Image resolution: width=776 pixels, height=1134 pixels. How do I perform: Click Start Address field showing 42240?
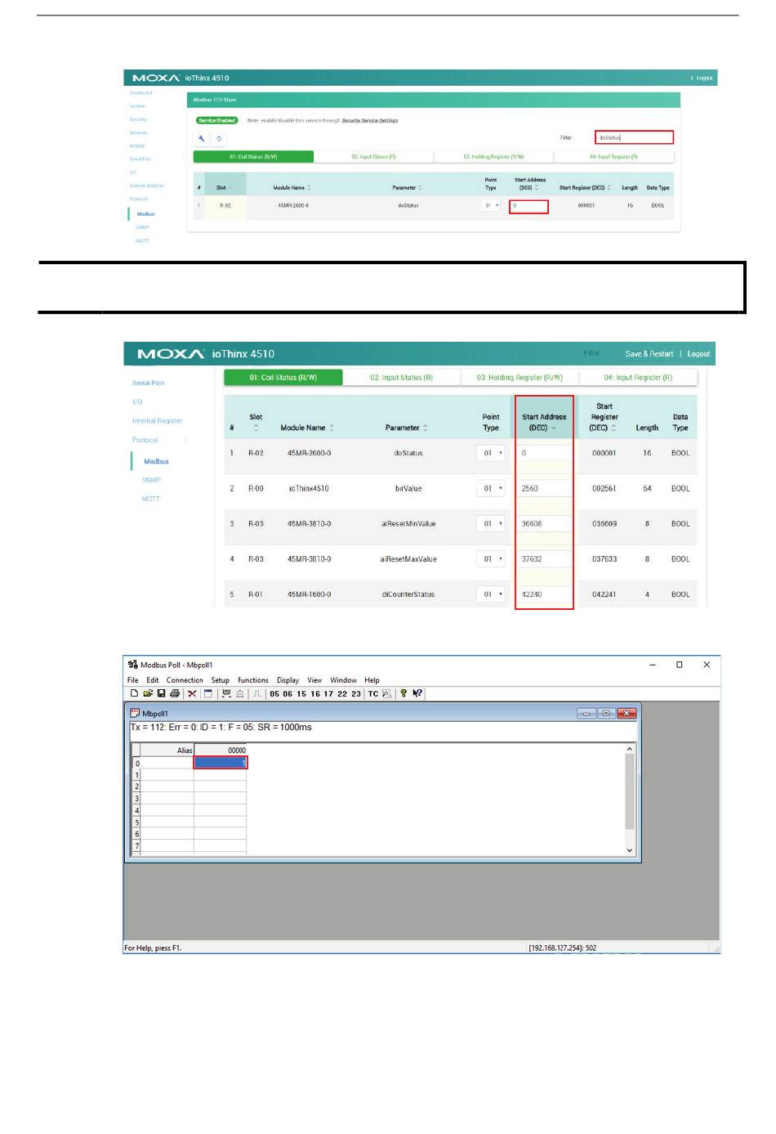pos(544,594)
